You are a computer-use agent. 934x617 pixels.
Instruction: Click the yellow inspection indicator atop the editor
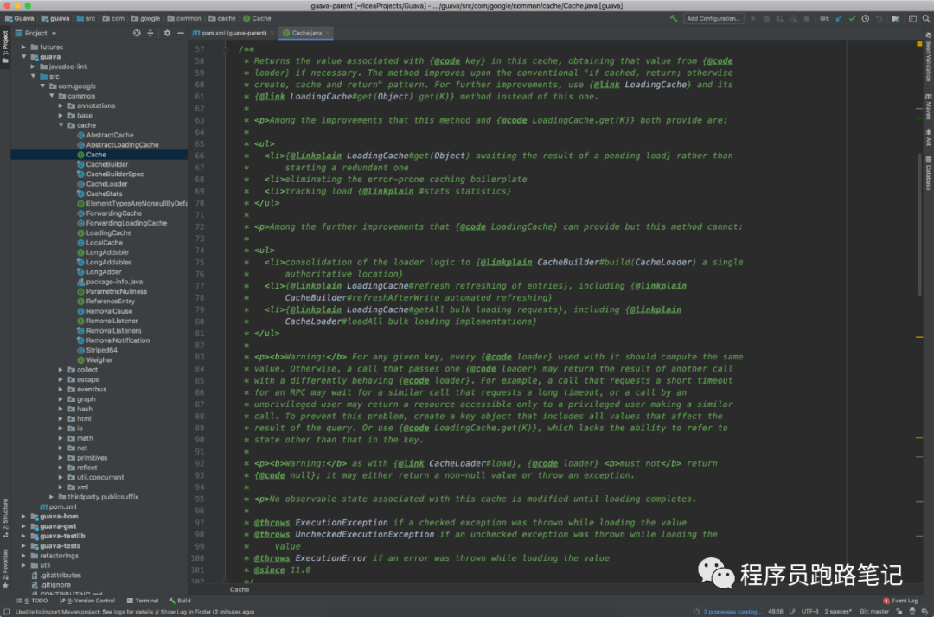tap(919, 44)
